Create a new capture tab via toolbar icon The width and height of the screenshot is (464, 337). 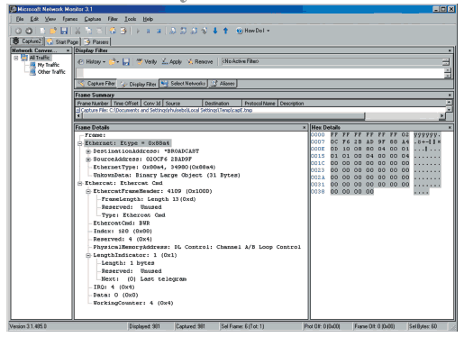point(42,31)
